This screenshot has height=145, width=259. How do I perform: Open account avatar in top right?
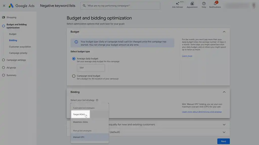click(254, 6)
